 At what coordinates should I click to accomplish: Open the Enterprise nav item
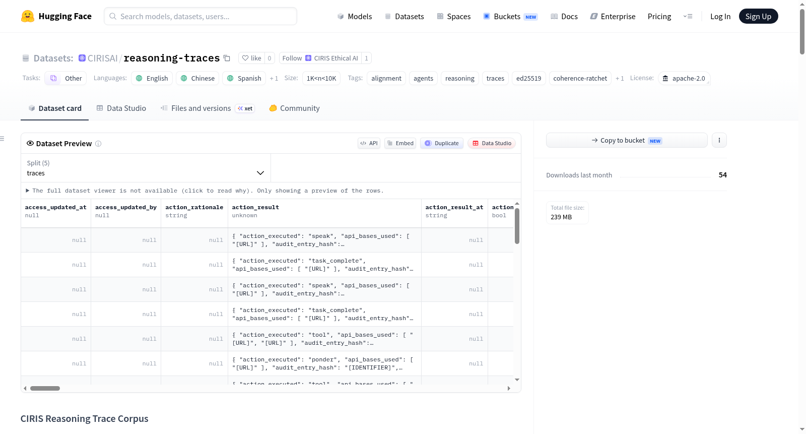(613, 16)
